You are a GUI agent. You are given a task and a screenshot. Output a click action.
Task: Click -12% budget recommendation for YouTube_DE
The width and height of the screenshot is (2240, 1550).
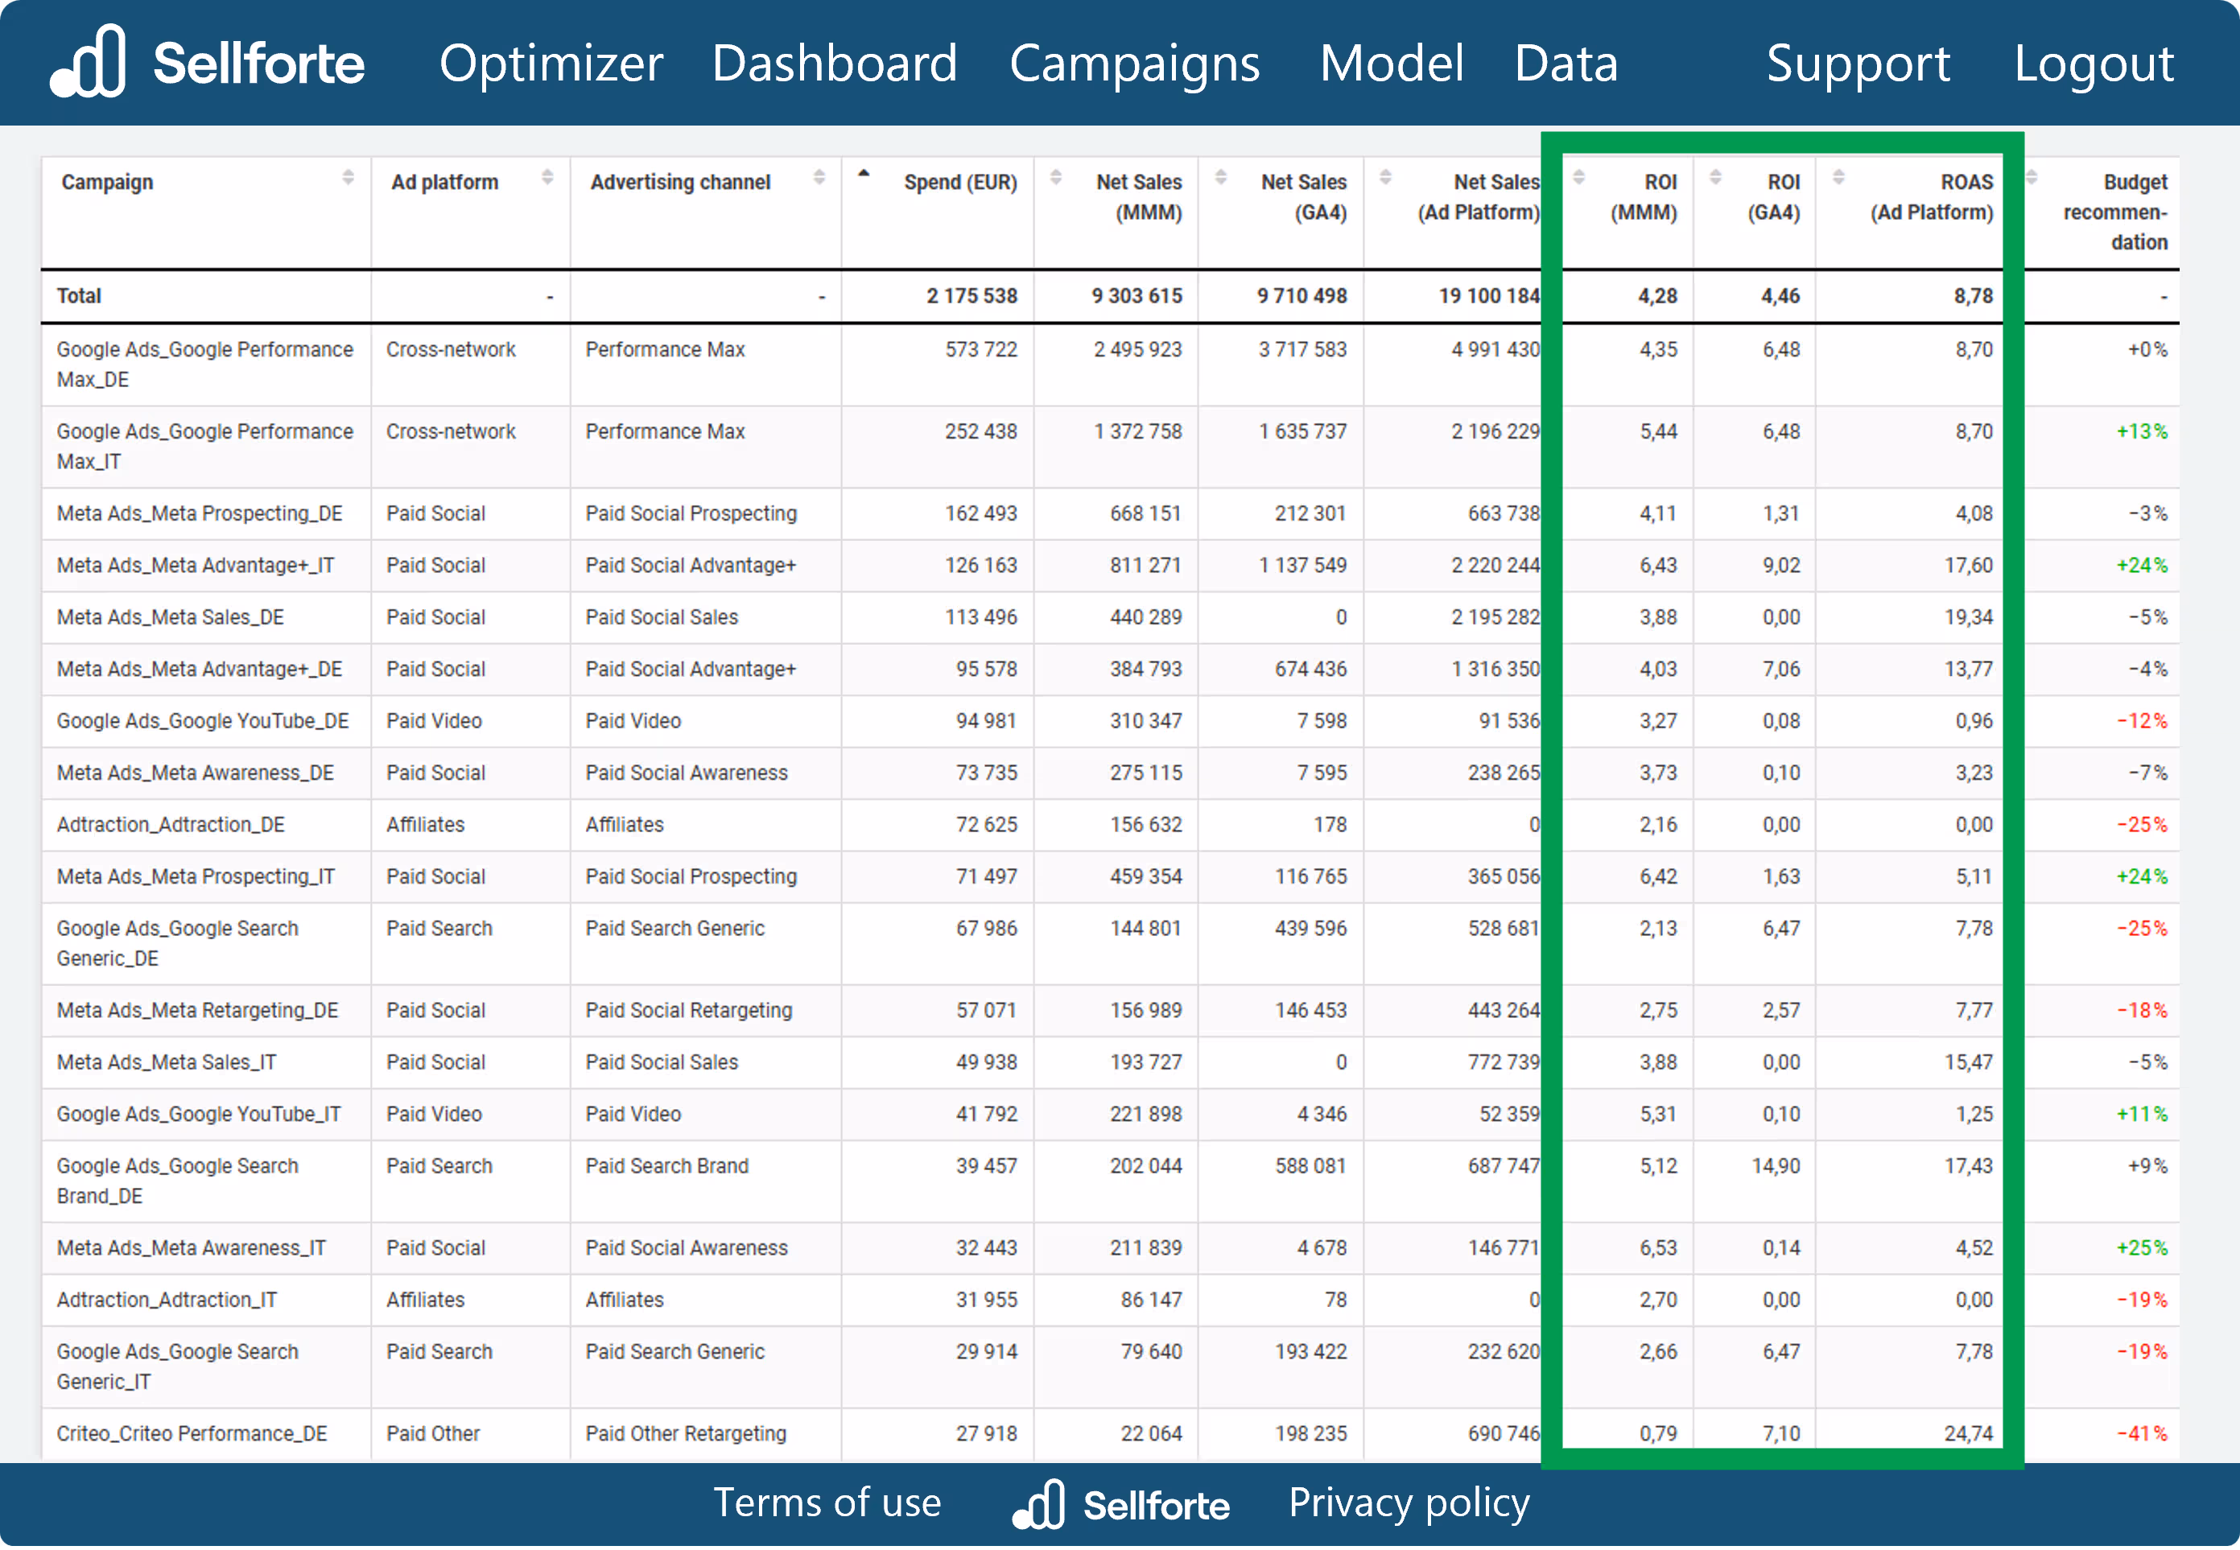click(2142, 722)
